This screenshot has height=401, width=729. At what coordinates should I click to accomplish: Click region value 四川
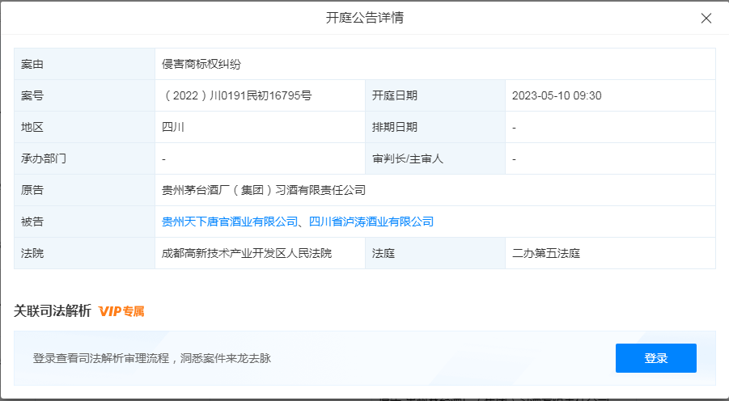(x=173, y=127)
